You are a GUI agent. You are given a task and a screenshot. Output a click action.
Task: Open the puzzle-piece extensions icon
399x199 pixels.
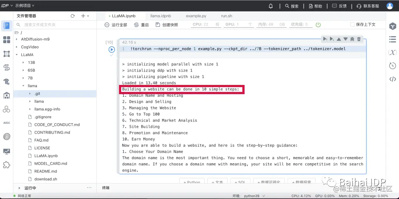click(7, 165)
